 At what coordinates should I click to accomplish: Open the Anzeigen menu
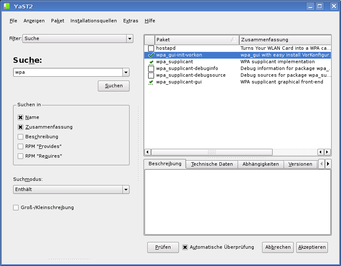pyautogui.click(x=34, y=21)
